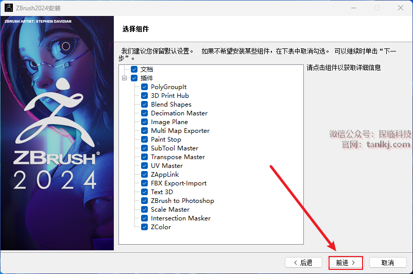The height and width of the screenshot is (274, 413).
Task: Disable the Intersection Masker checkbox
Action: [x=144, y=218]
